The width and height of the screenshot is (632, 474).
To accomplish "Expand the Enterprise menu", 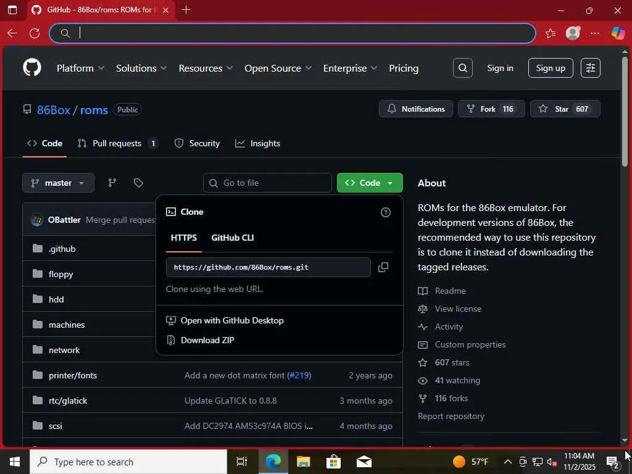I will 351,68.
